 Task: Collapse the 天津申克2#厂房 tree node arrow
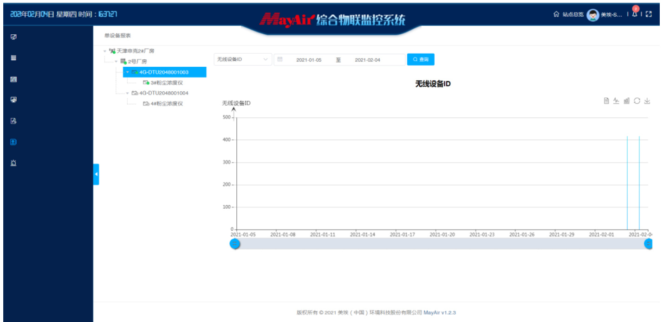[105, 51]
